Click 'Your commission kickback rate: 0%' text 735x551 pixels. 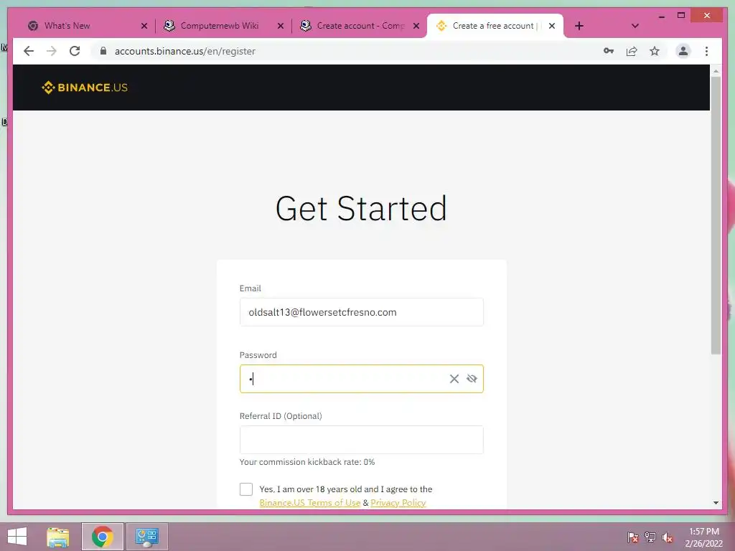coord(307,462)
